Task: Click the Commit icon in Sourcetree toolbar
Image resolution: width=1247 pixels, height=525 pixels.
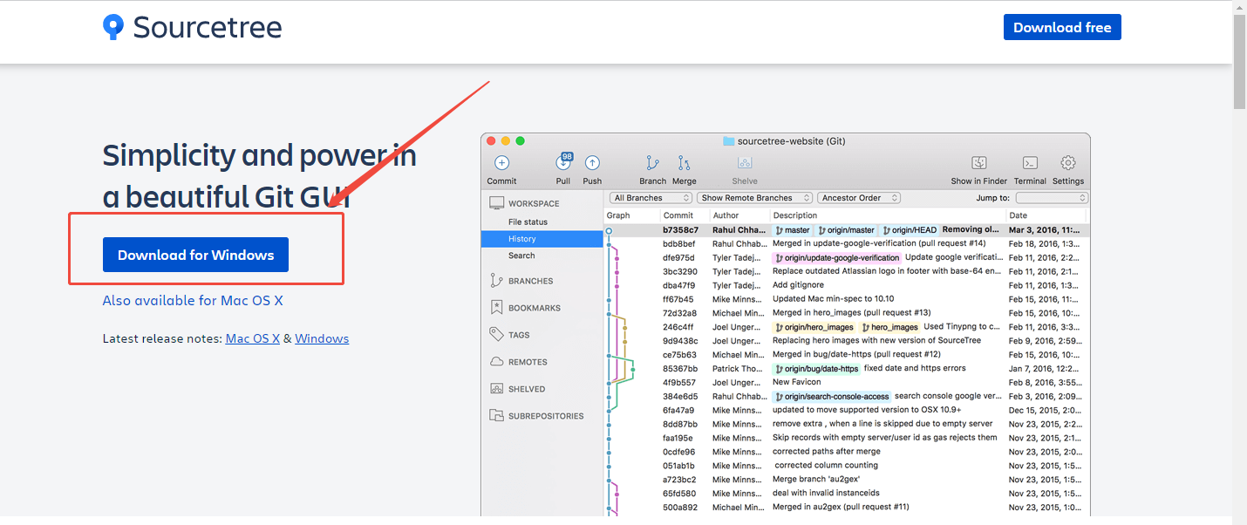Action: [501, 163]
